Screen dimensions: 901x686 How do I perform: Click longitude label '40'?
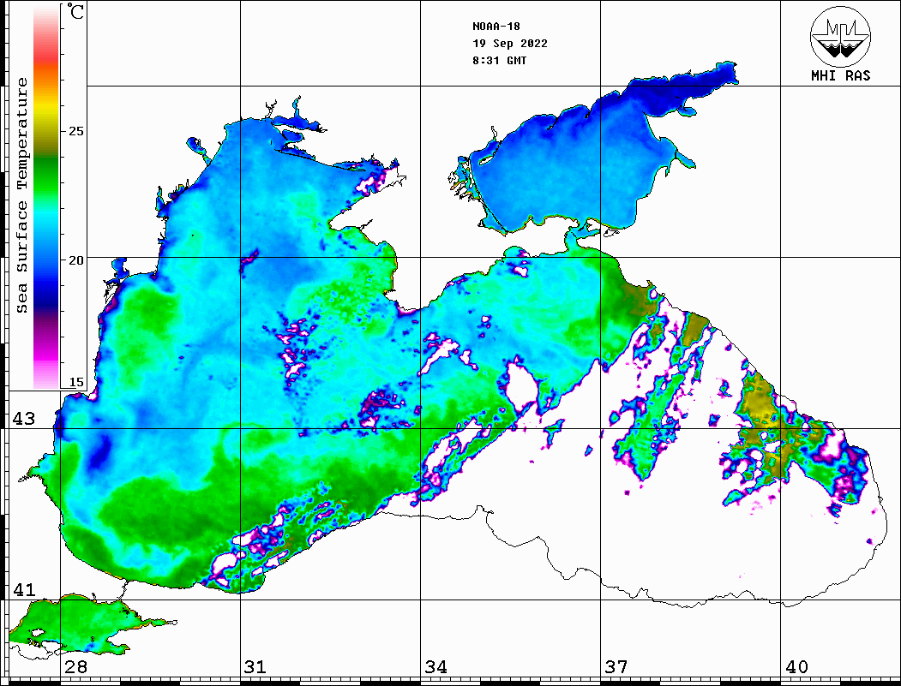796,667
